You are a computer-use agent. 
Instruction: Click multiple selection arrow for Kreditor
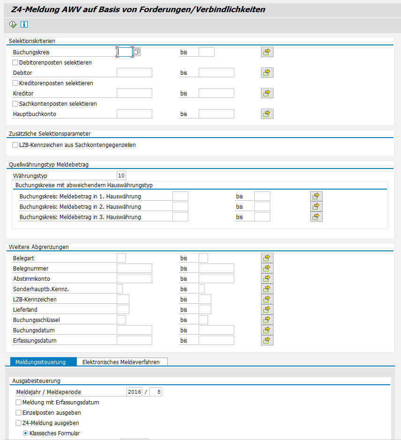(x=267, y=93)
